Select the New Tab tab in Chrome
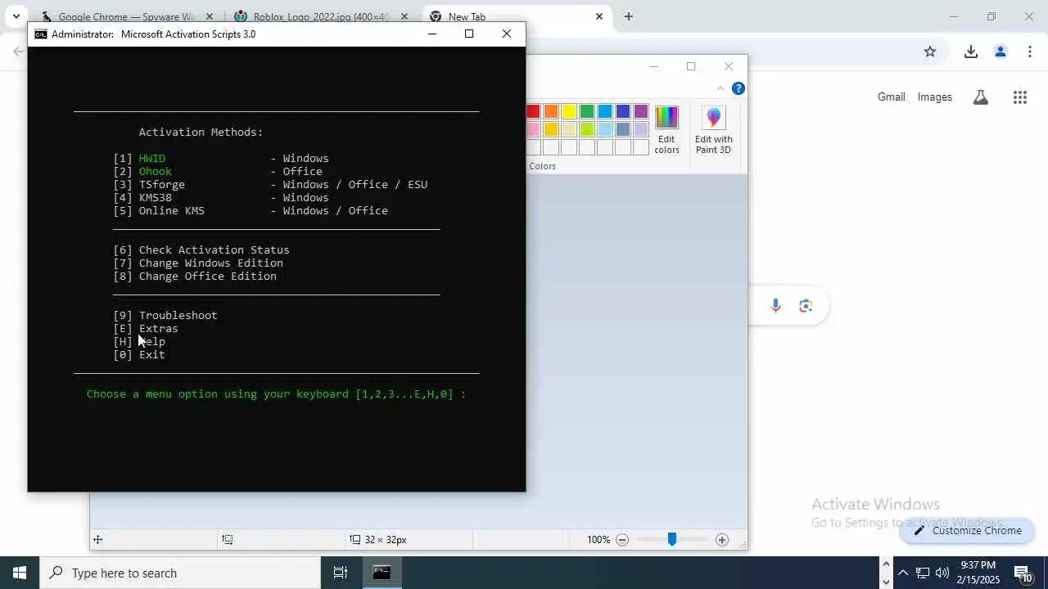This screenshot has width=1048, height=589. click(516, 16)
